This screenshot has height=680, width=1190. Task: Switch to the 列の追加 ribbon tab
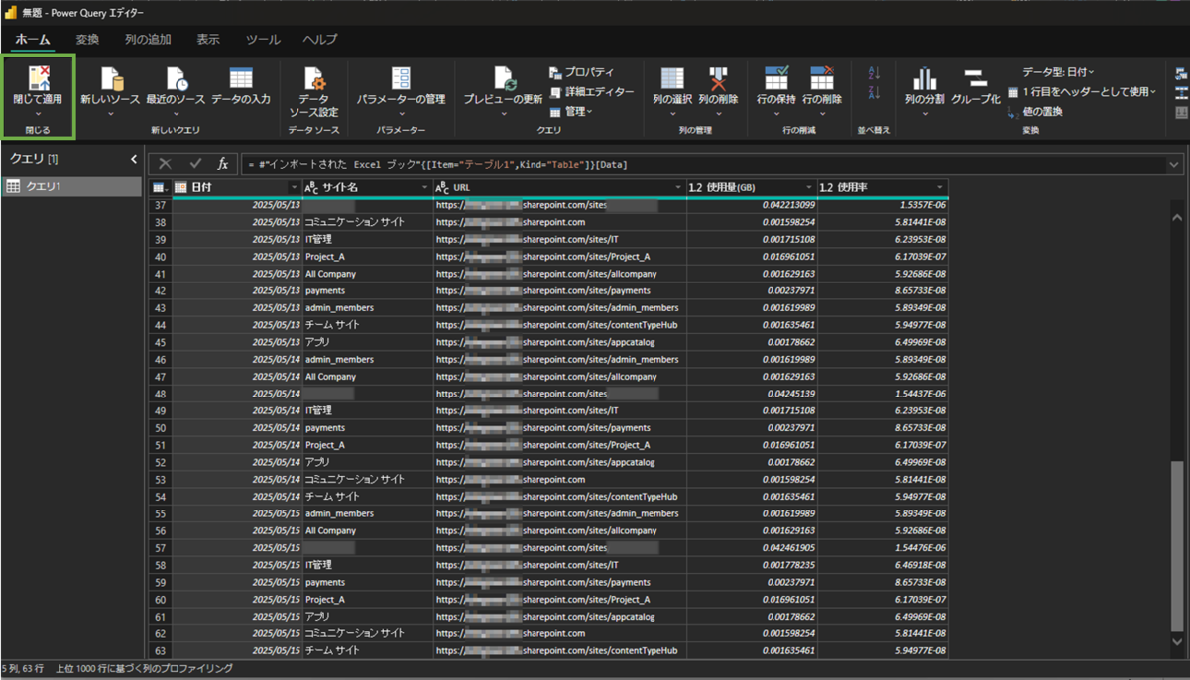[148, 39]
